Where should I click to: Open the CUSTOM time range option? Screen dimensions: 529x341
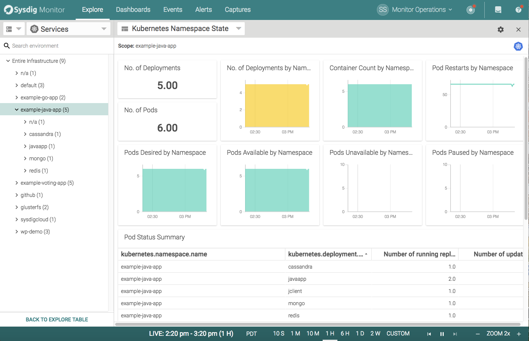click(398, 333)
